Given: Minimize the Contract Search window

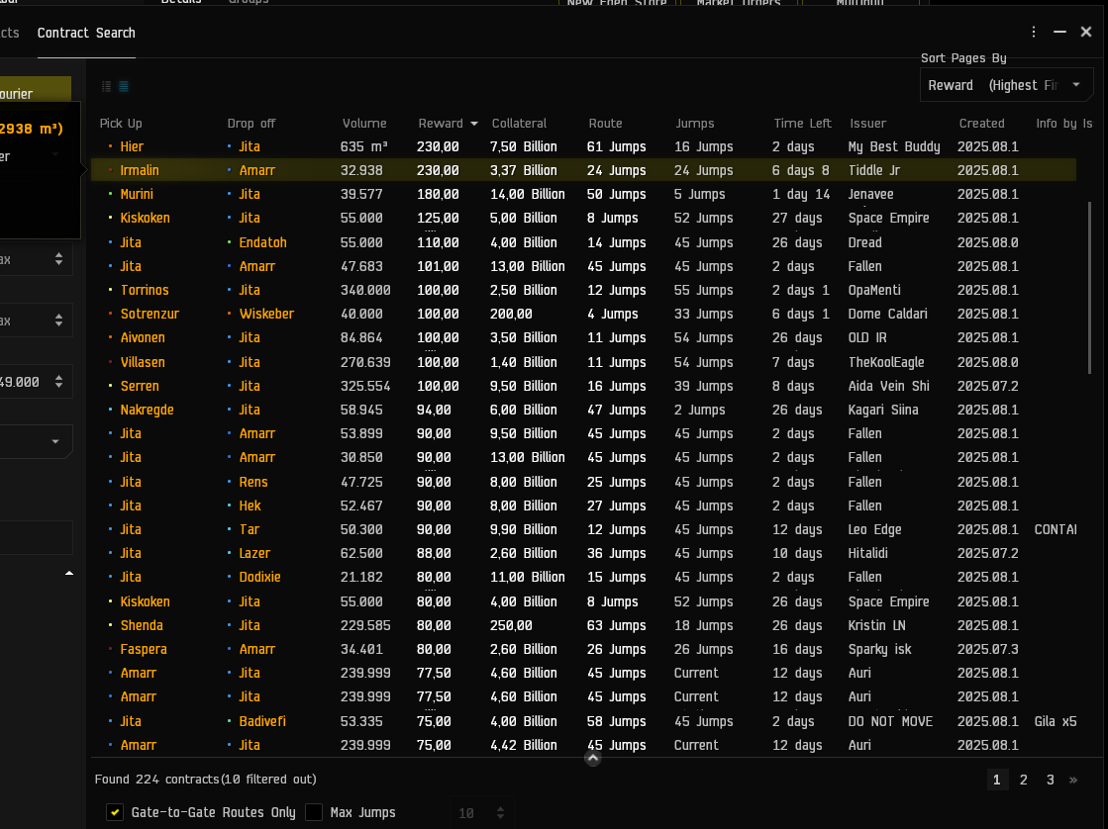Looking at the screenshot, I should pos(1059,32).
